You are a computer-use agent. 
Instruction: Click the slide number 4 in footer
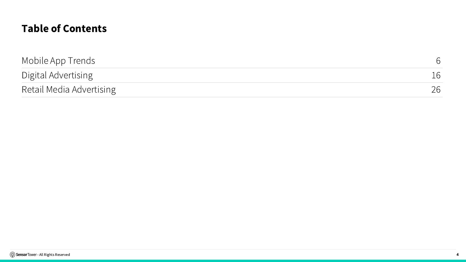pos(458,254)
